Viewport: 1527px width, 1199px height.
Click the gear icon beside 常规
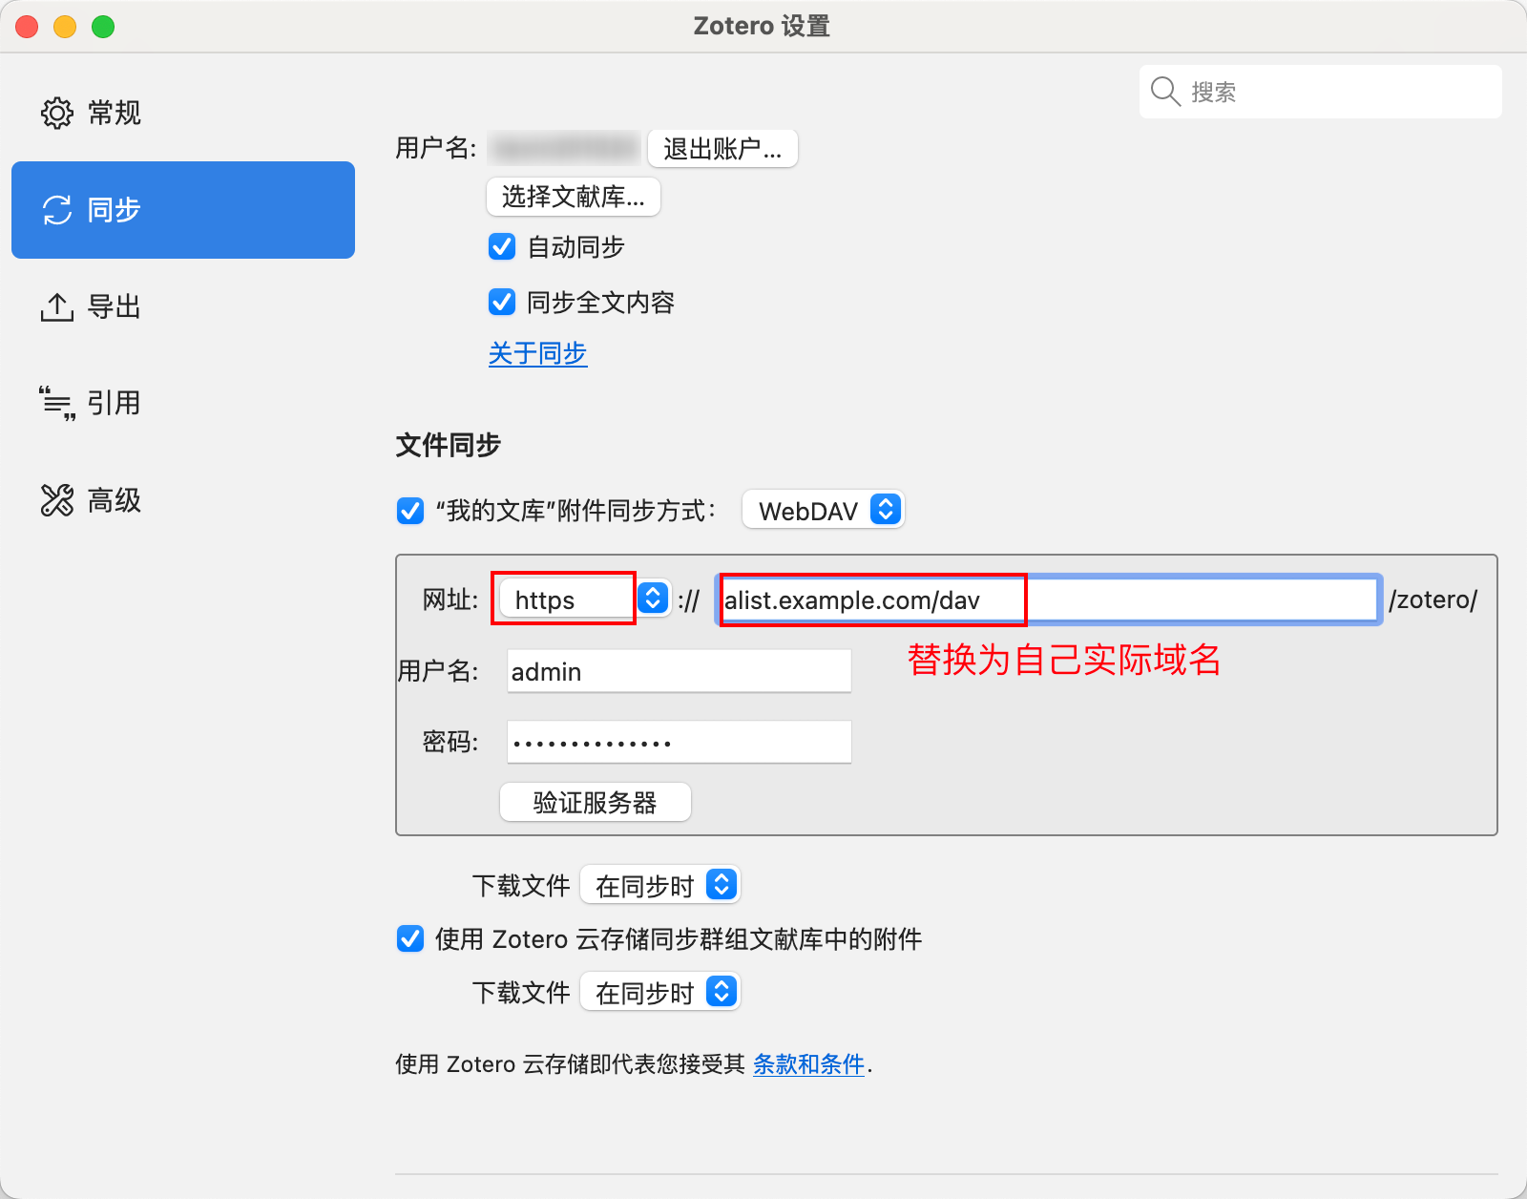point(57,113)
